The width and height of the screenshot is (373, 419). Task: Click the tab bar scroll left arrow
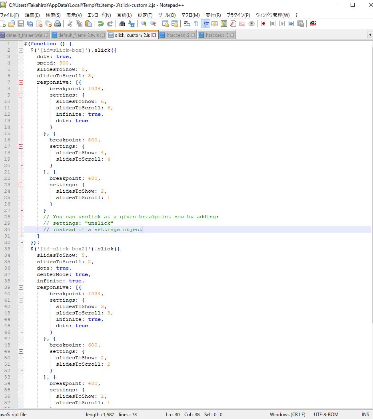tap(370, 35)
